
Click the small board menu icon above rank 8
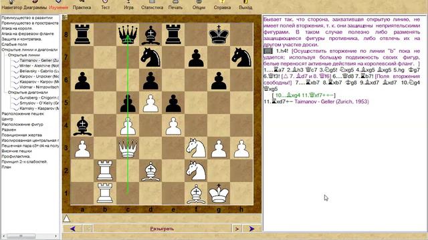[x=65, y=17]
